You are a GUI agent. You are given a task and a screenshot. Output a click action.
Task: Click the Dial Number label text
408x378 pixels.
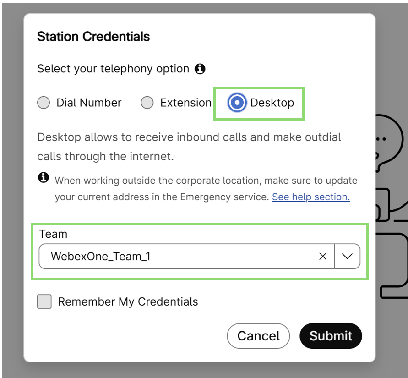click(x=89, y=103)
